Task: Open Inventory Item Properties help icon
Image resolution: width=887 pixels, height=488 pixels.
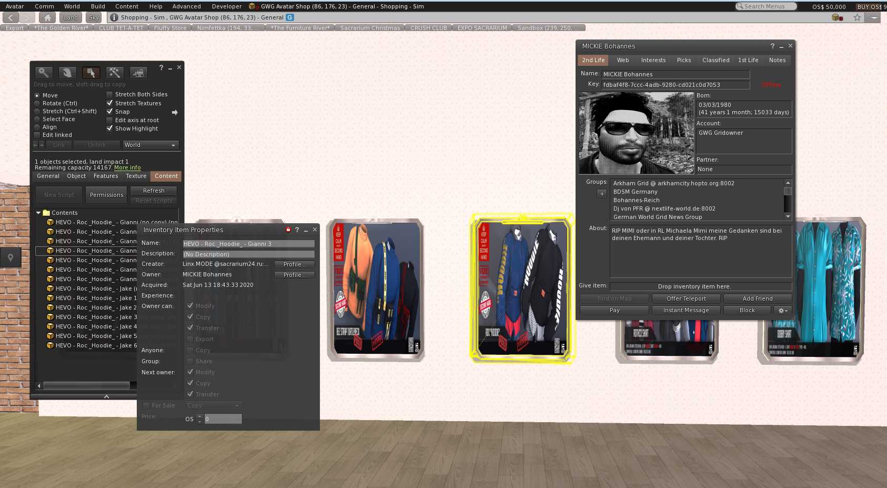Action: (x=297, y=230)
